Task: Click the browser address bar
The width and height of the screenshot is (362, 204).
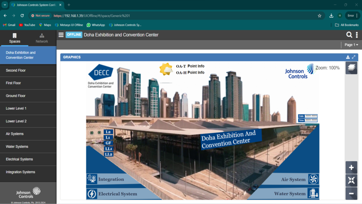Action: (181, 15)
